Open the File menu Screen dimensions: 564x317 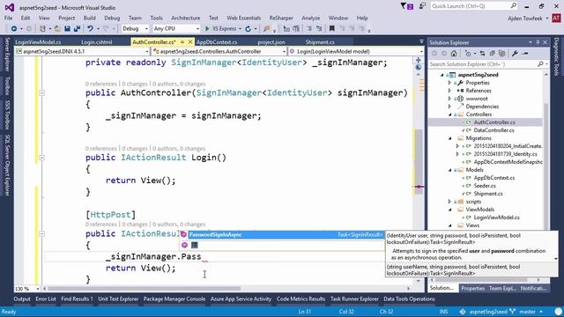pos(8,18)
